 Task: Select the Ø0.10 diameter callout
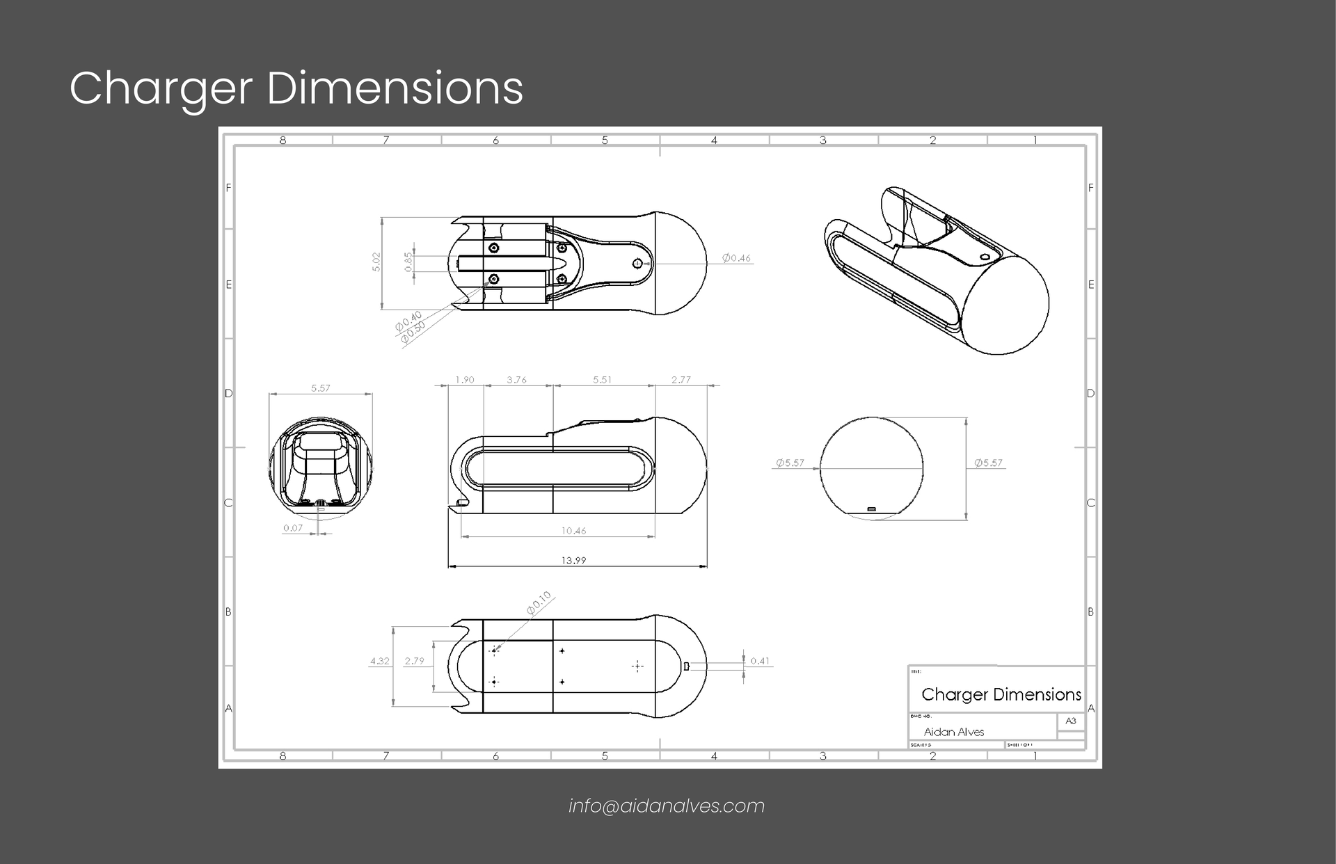(x=539, y=602)
